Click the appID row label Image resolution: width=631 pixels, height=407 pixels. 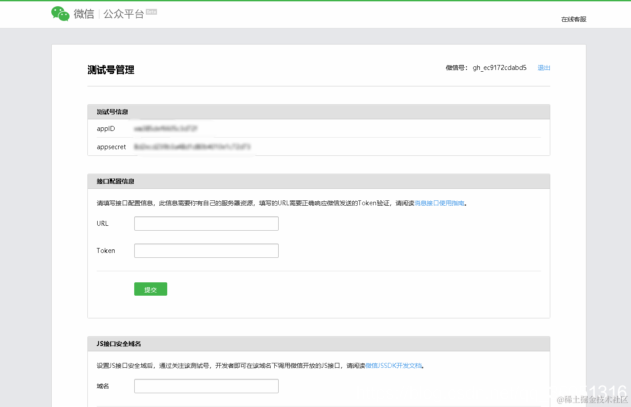coord(106,128)
